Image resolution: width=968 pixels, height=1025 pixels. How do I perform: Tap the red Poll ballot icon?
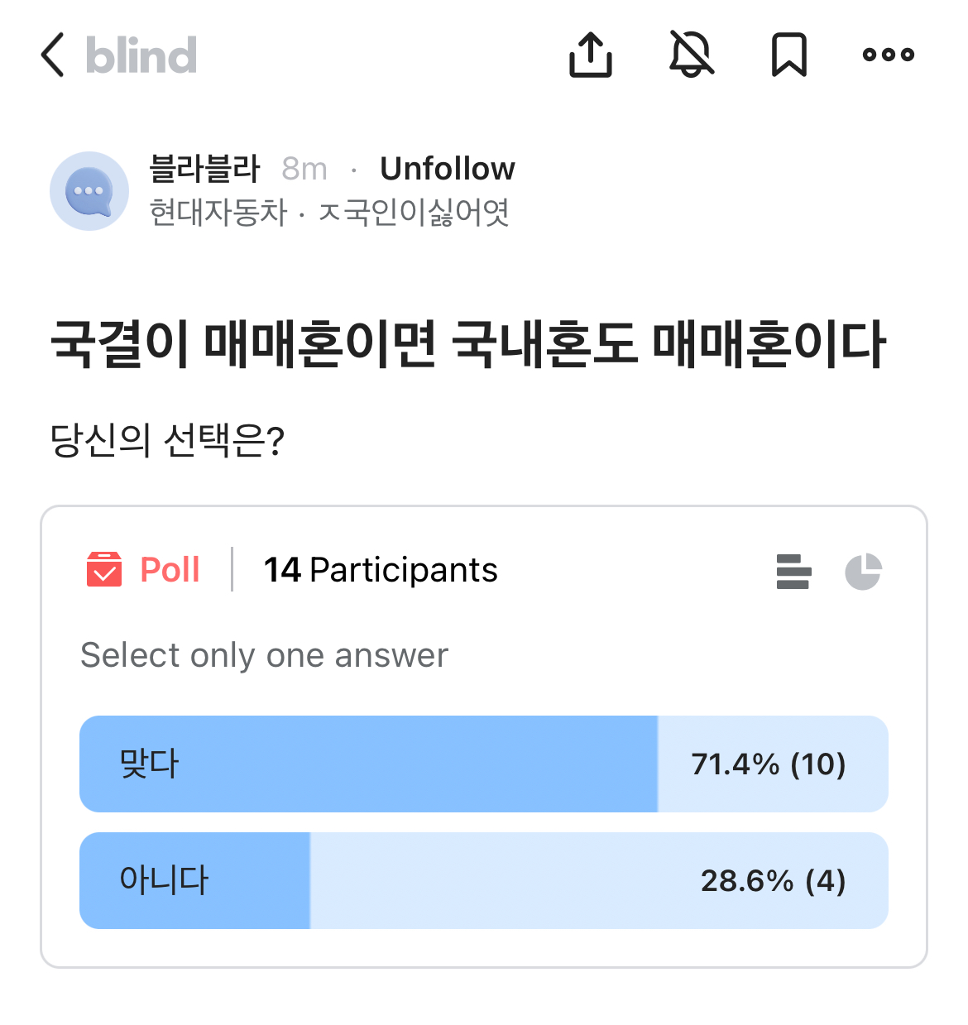click(x=104, y=570)
